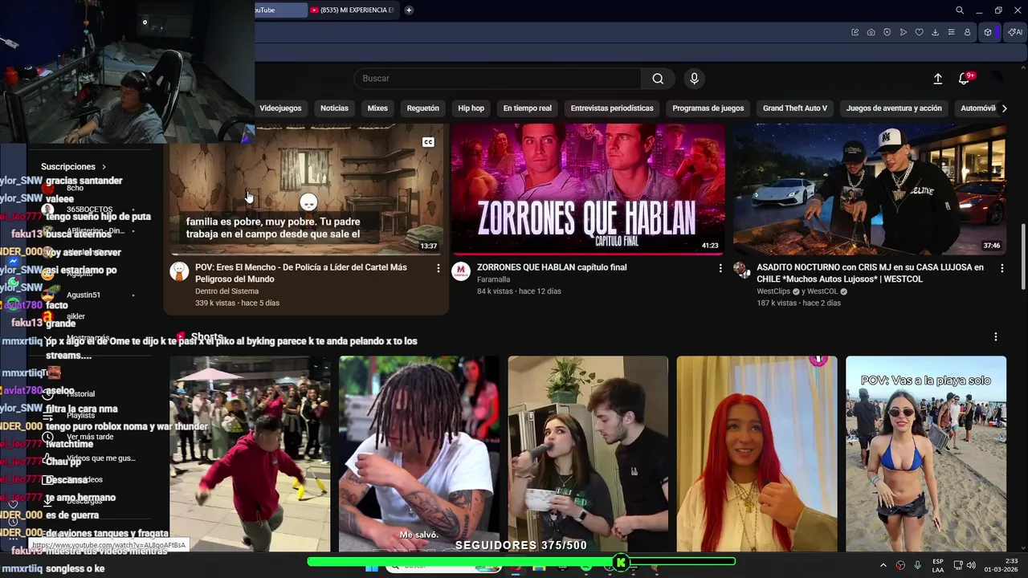
Task: Add a new browser tab
Action: [409, 10]
